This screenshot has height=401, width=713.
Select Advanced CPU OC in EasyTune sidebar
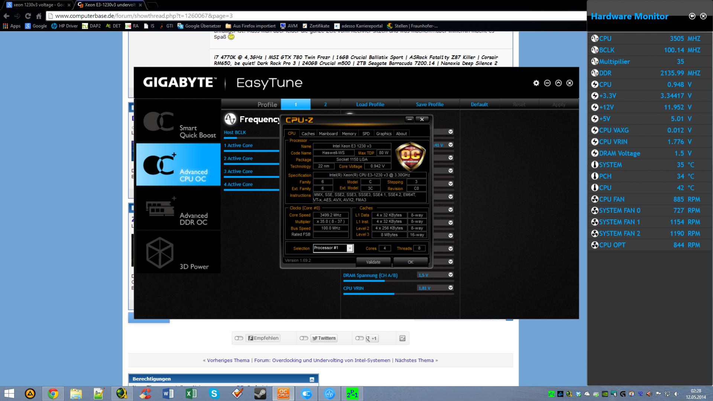[178, 165]
